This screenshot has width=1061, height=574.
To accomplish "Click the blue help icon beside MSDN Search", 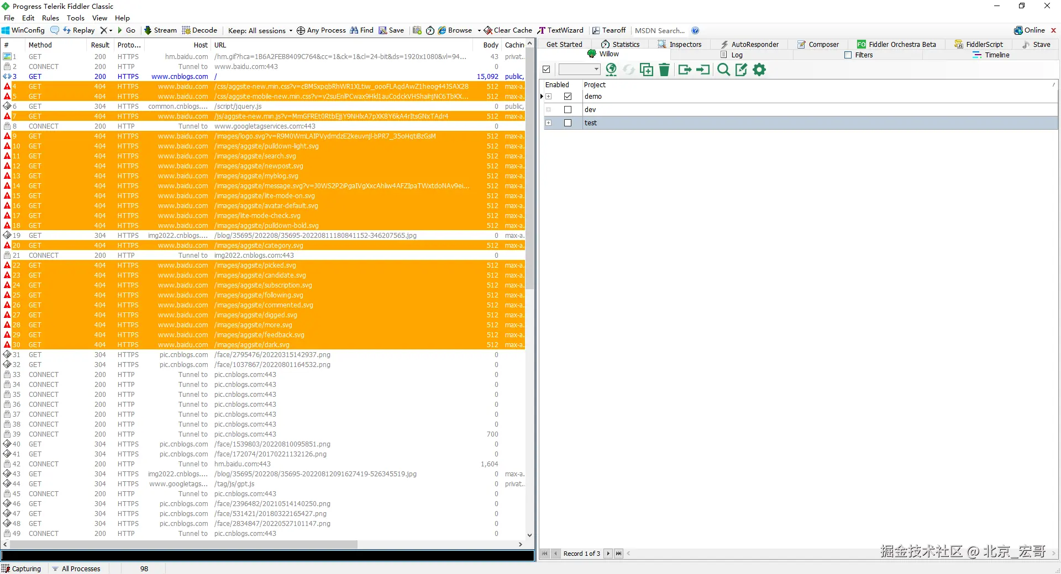I will [695, 30].
